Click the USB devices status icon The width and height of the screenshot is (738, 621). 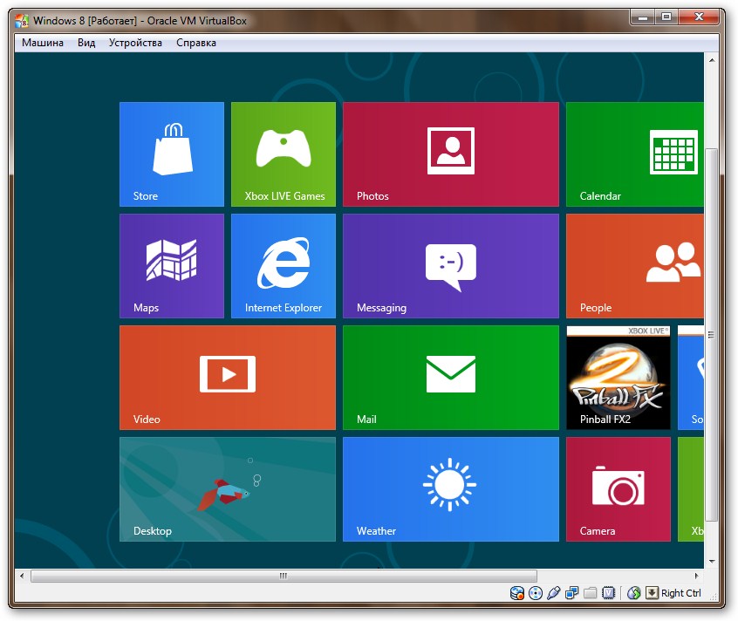[x=553, y=593]
